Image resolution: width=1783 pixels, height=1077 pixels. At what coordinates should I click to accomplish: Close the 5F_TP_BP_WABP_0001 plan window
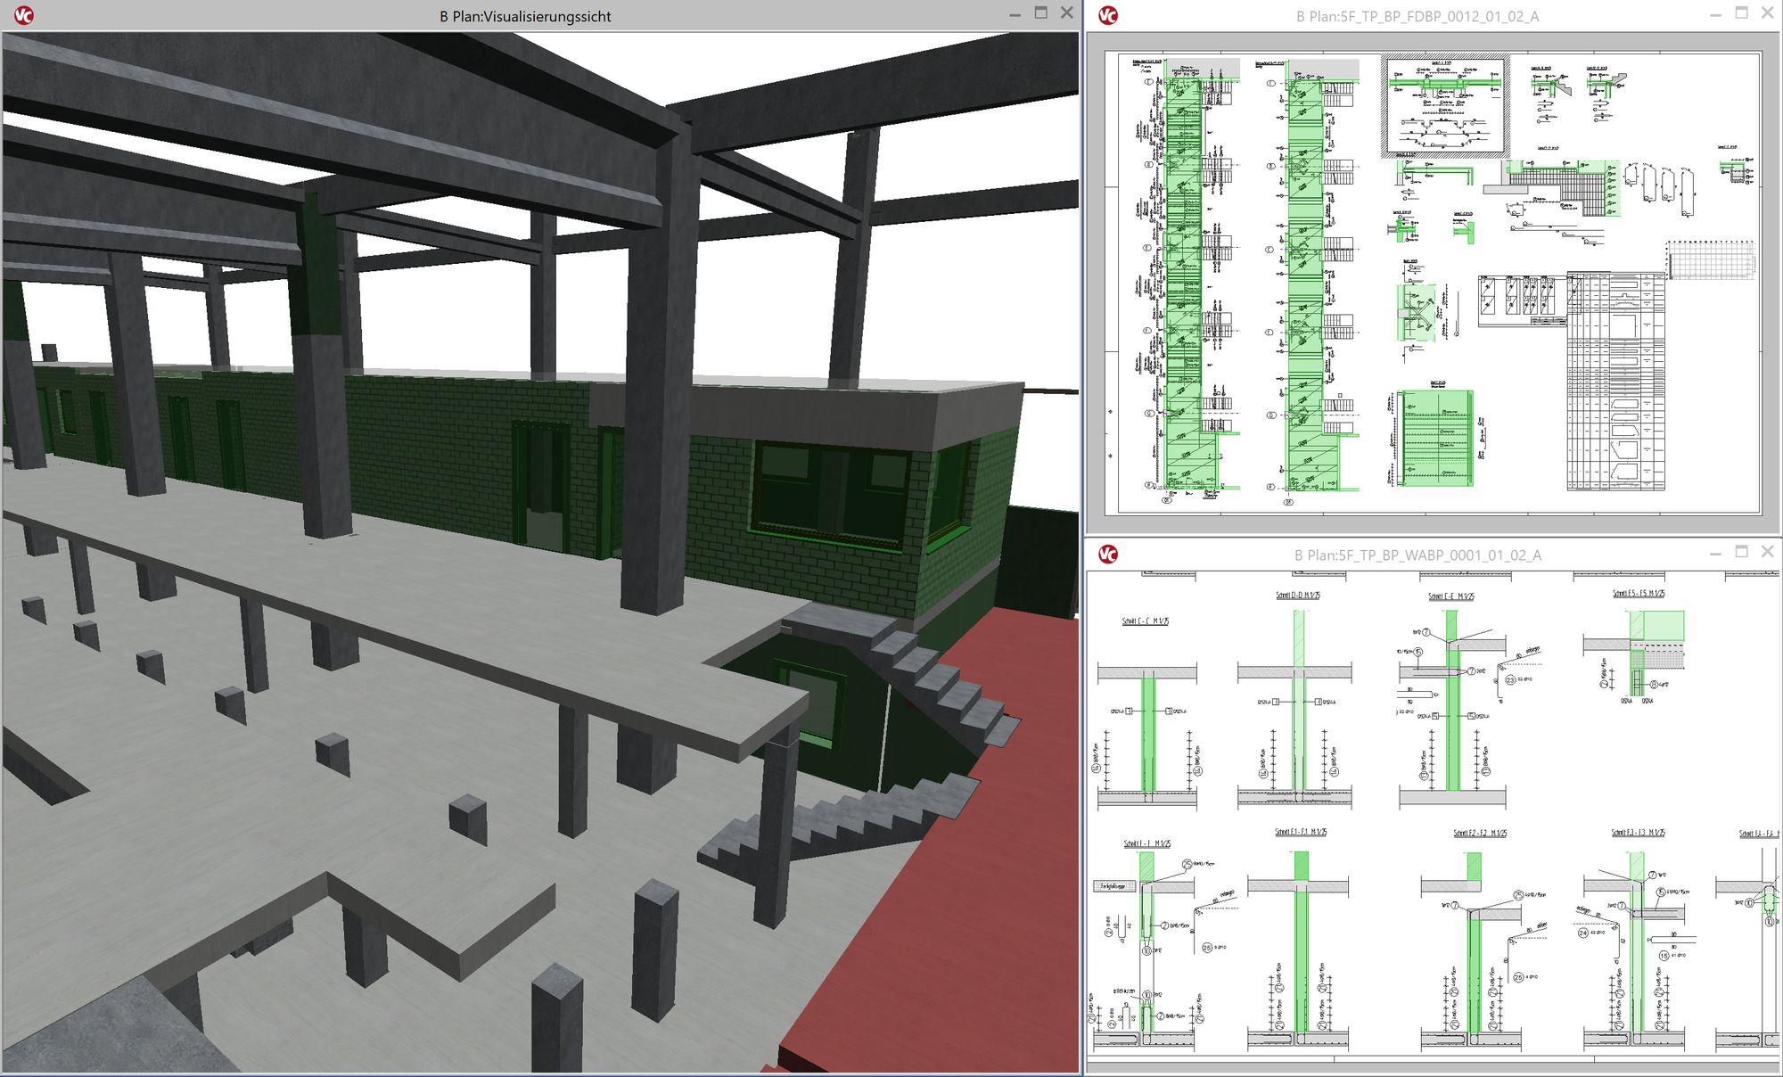[x=1767, y=552]
